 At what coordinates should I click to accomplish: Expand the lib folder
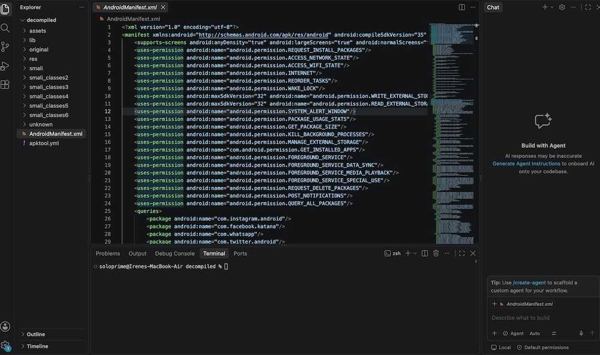pos(32,40)
